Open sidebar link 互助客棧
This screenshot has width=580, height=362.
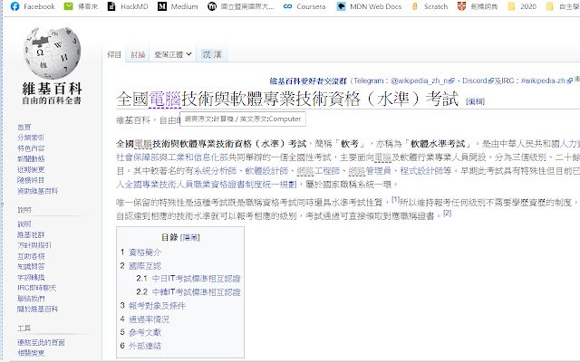pos(31,256)
